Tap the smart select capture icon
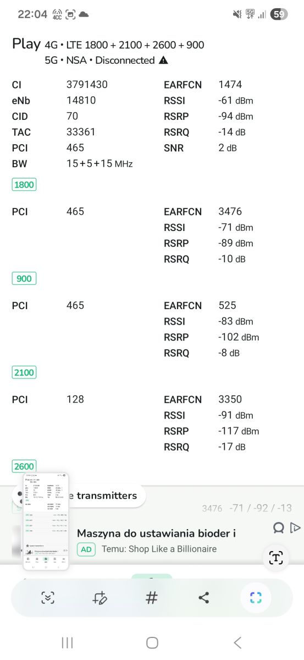This screenshot has height=660, width=304. [256, 598]
